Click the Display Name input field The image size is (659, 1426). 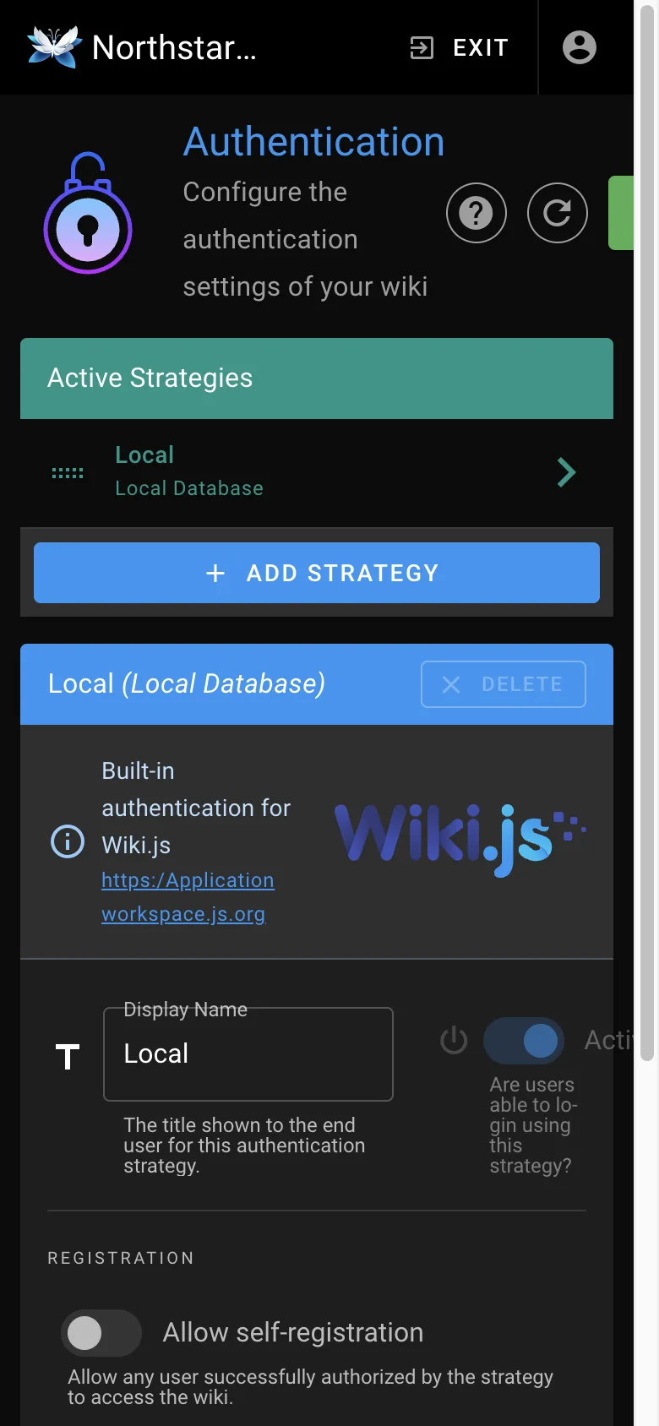(x=248, y=1054)
